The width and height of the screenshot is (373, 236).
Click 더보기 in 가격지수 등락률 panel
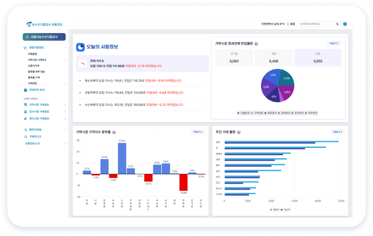point(198,132)
